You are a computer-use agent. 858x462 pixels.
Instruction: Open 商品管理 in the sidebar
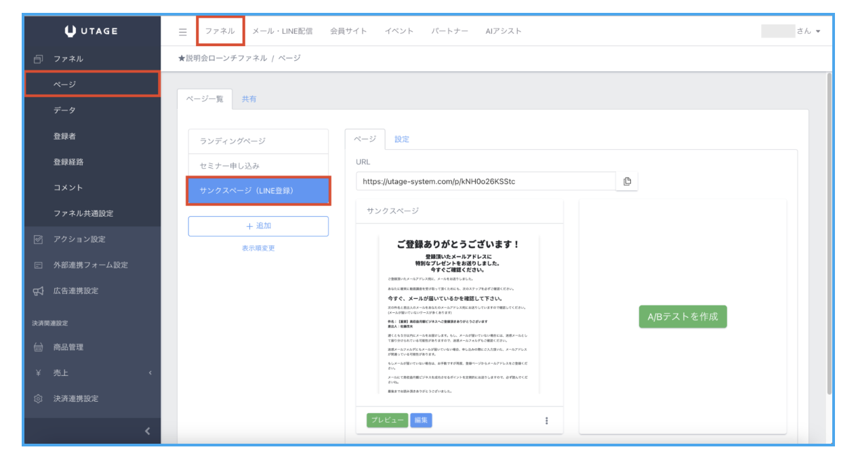pos(68,347)
